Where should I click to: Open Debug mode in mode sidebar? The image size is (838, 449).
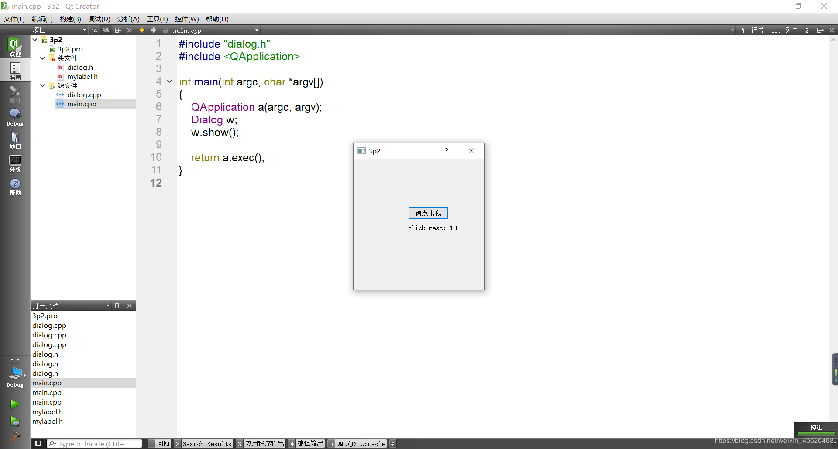15,117
